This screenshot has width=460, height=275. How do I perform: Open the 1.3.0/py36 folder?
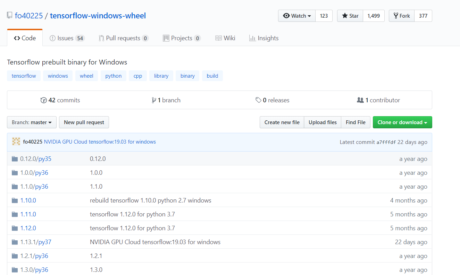pos(34,270)
